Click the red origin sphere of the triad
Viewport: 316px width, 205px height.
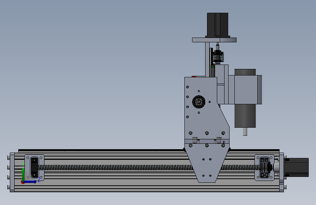23,182
